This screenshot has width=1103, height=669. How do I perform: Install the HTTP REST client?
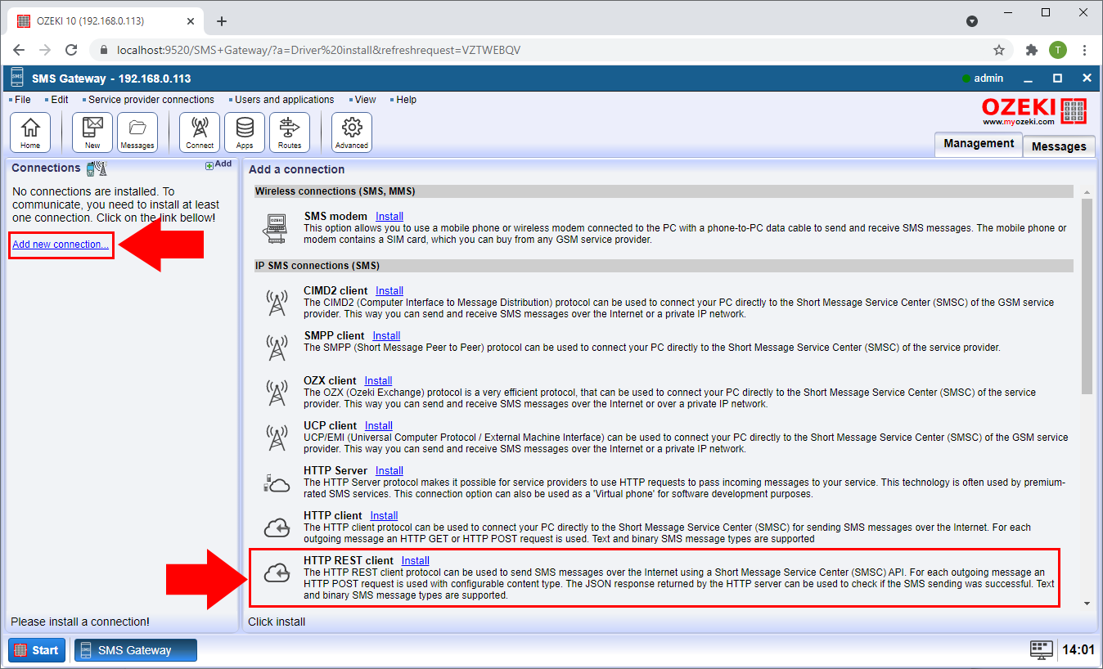click(416, 560)
